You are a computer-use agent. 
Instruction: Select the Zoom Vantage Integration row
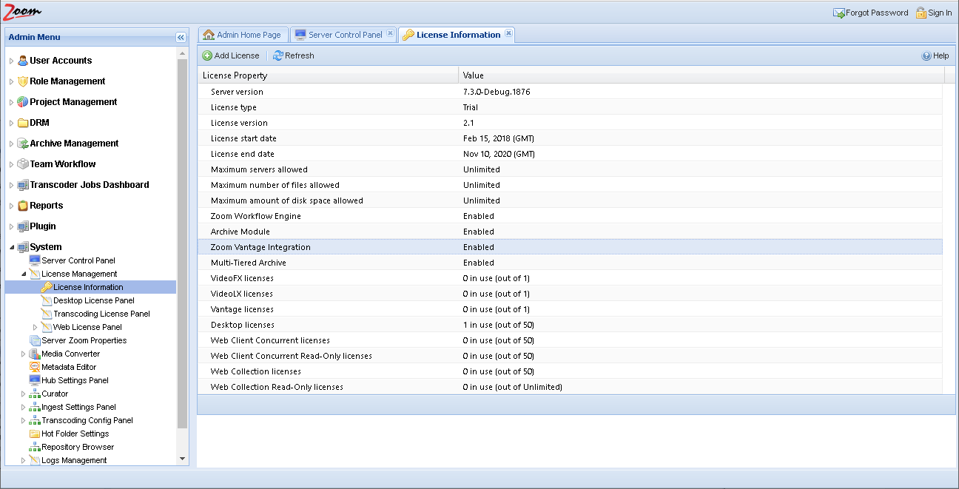(x=570, y=247)
